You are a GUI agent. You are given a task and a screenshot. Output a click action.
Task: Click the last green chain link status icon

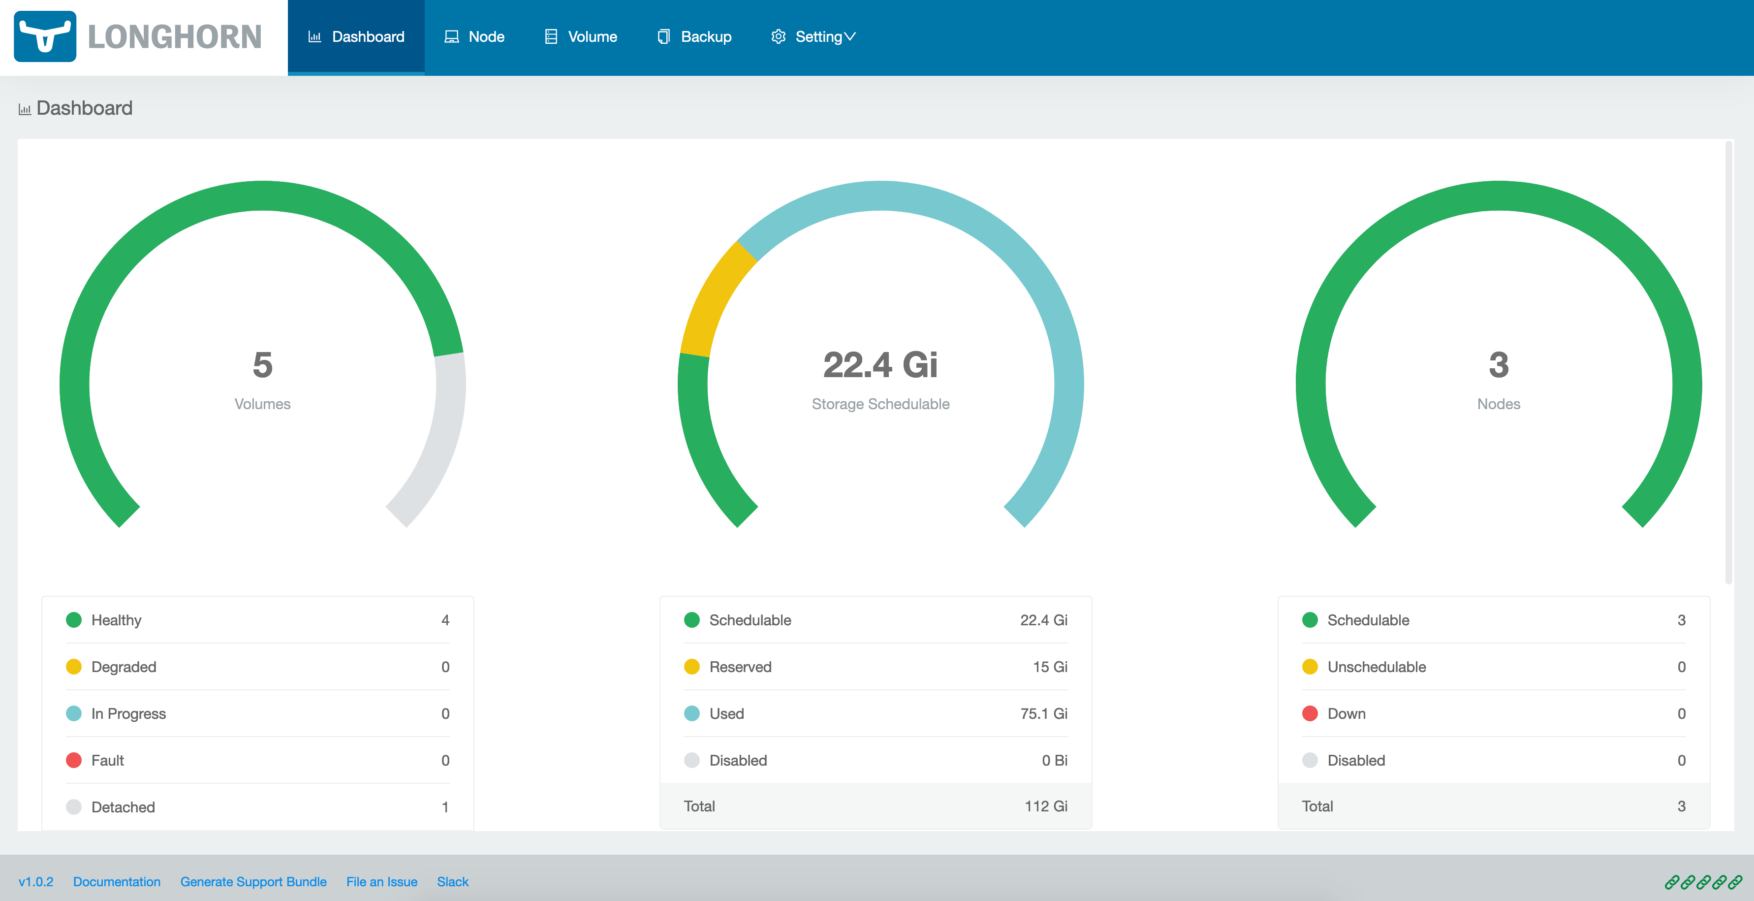point(1735,883)
